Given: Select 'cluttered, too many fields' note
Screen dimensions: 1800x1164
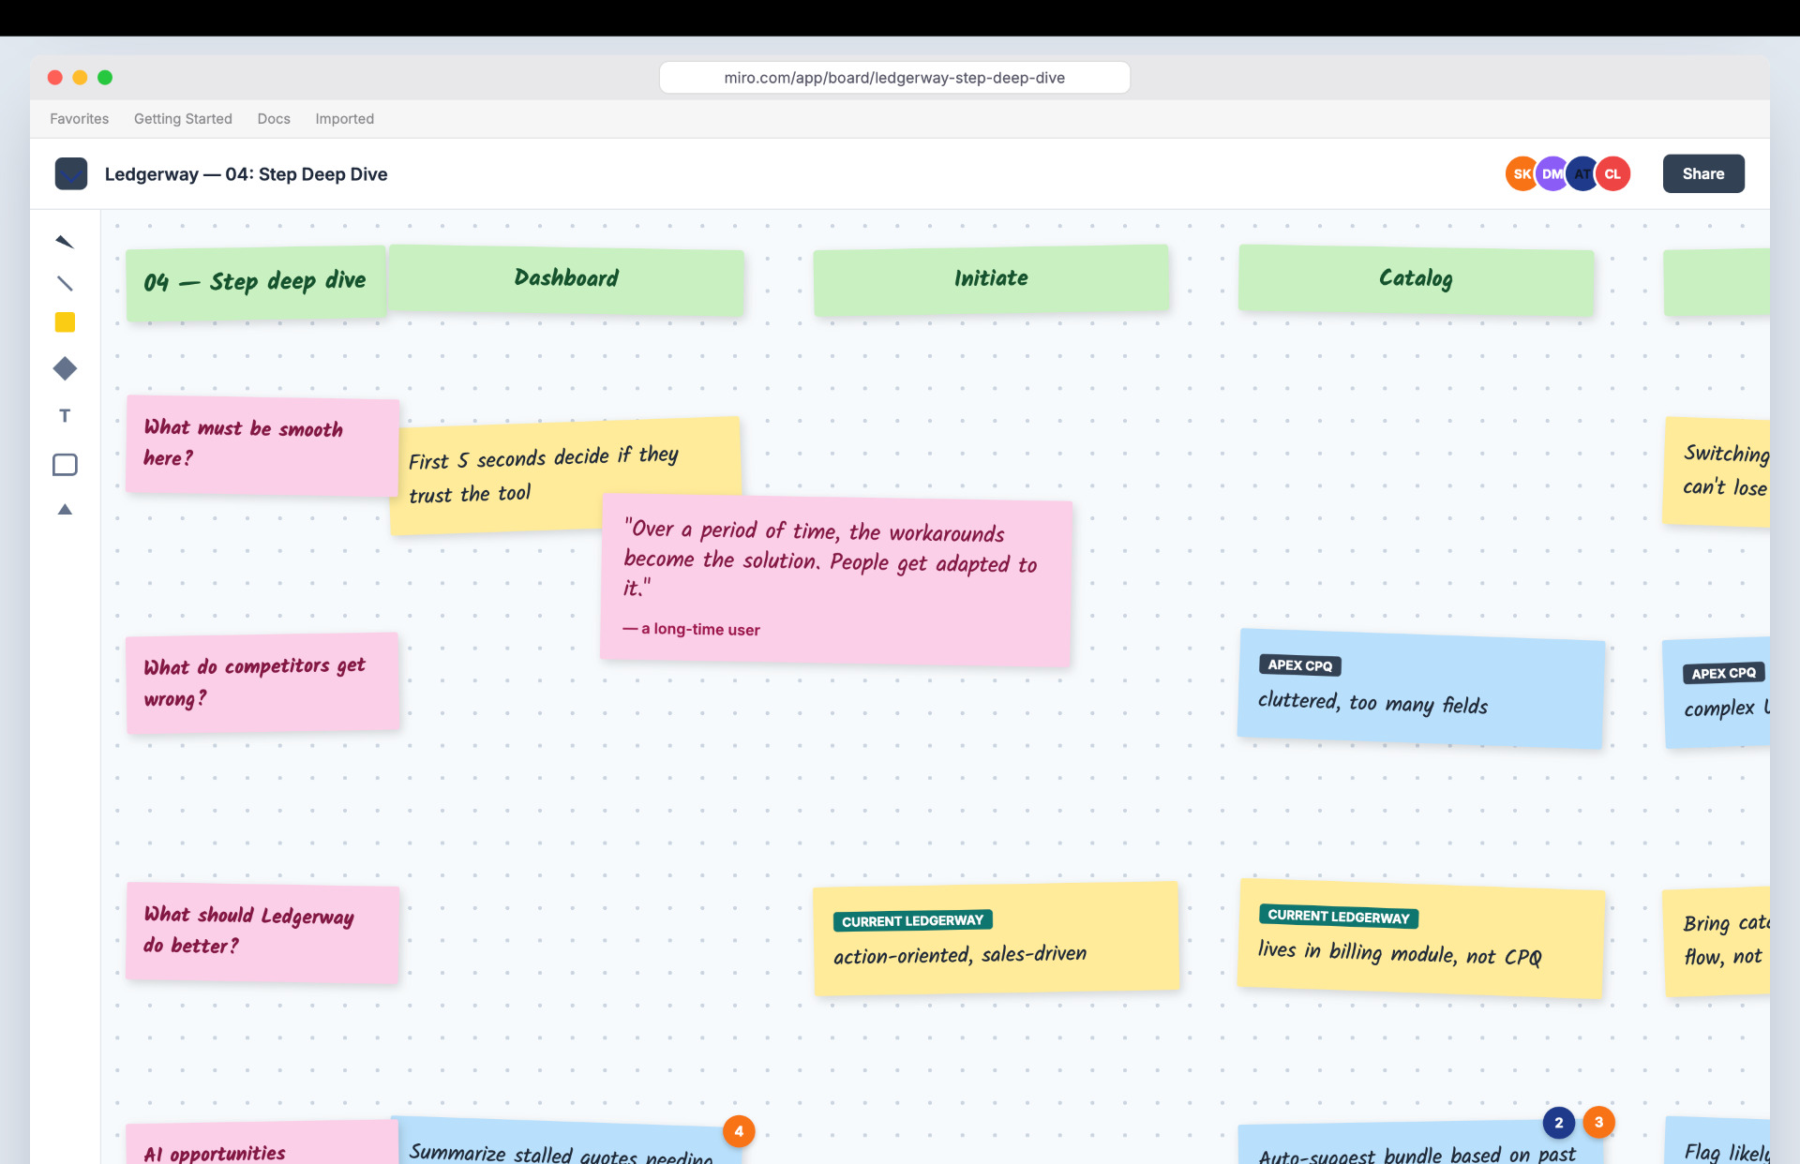Looking at the screenshot, I should 1421,689.
